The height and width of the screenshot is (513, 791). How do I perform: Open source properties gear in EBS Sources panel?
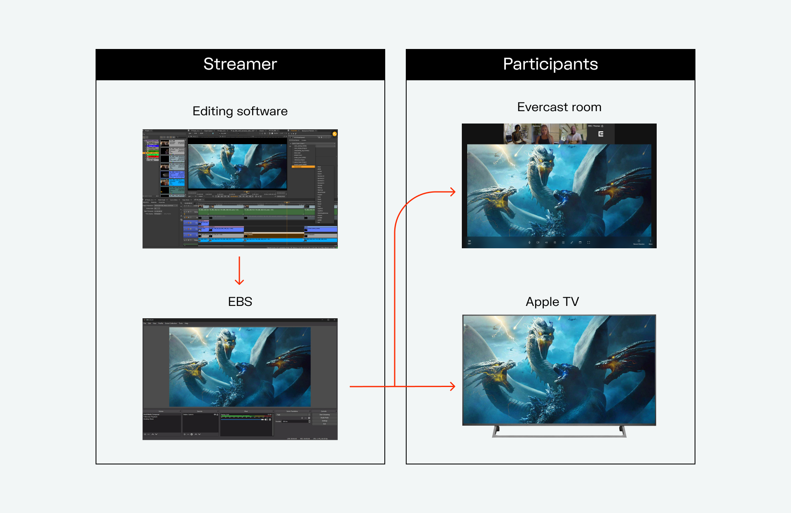192,434
